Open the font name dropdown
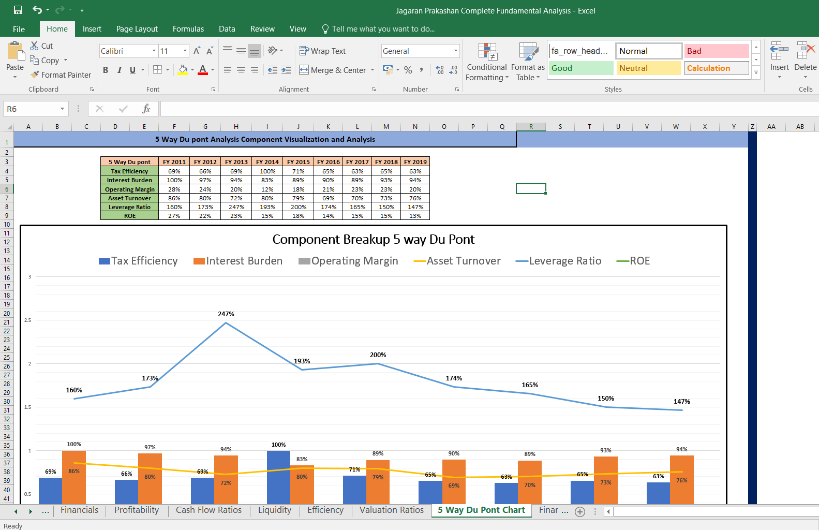 [x=154, y=51]
